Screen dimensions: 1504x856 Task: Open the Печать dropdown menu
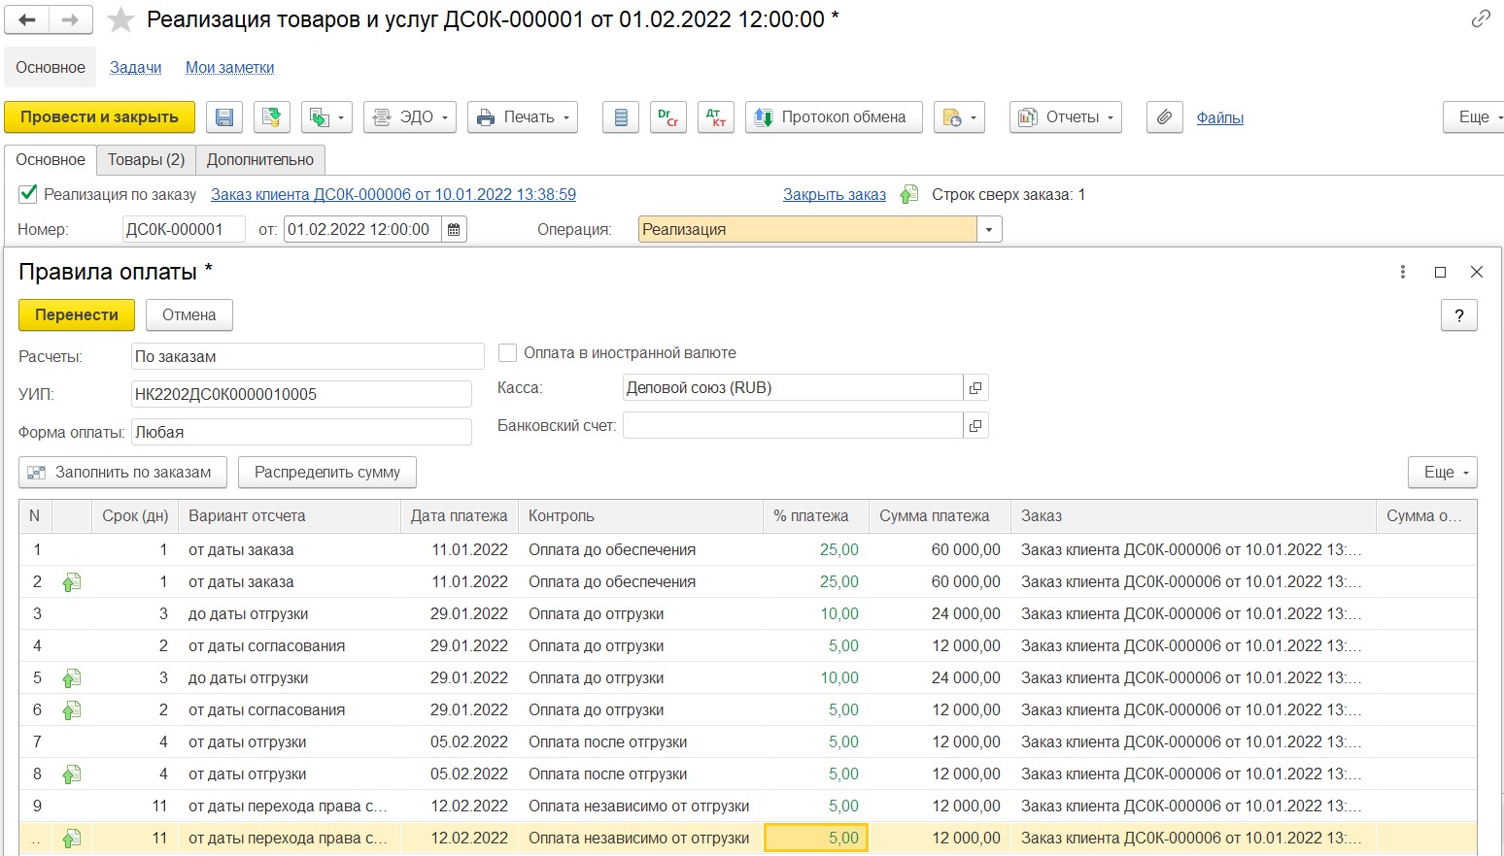coord(523,117)
